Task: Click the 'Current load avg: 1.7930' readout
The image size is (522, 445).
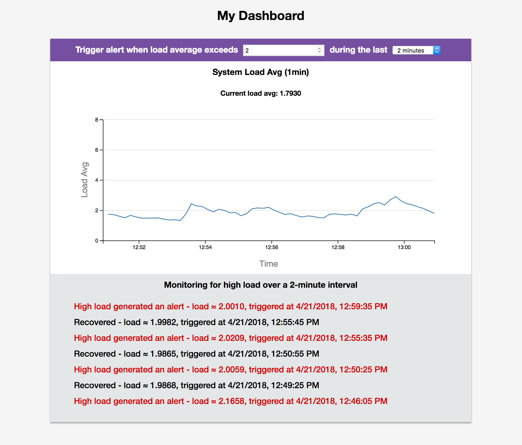Action: click(x=260, y=93)
